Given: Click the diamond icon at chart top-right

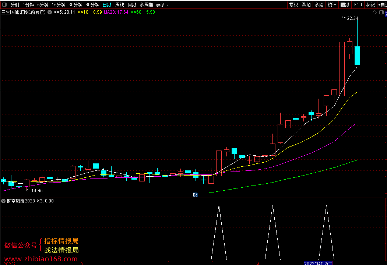Looking at the screenshot, I should pos(374,13).
